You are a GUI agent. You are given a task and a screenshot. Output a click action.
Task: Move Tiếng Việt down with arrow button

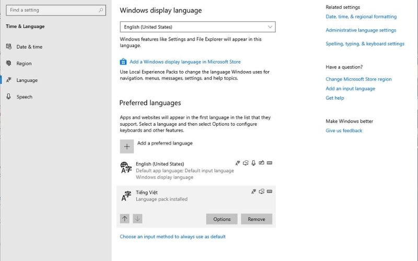[137, 219]
